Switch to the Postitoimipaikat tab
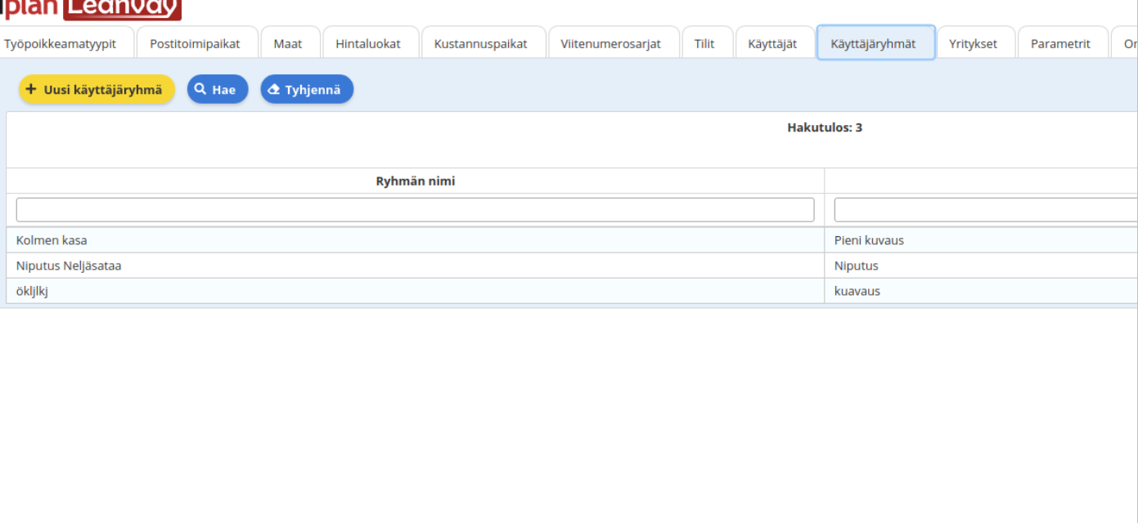Screen dimensions: 1138x523 (197, 43)
